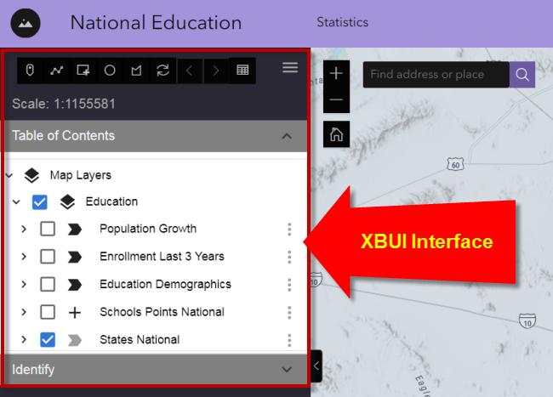
Task: Open Enrollment Last 3 Years options
Action: (x=289, y=257)
